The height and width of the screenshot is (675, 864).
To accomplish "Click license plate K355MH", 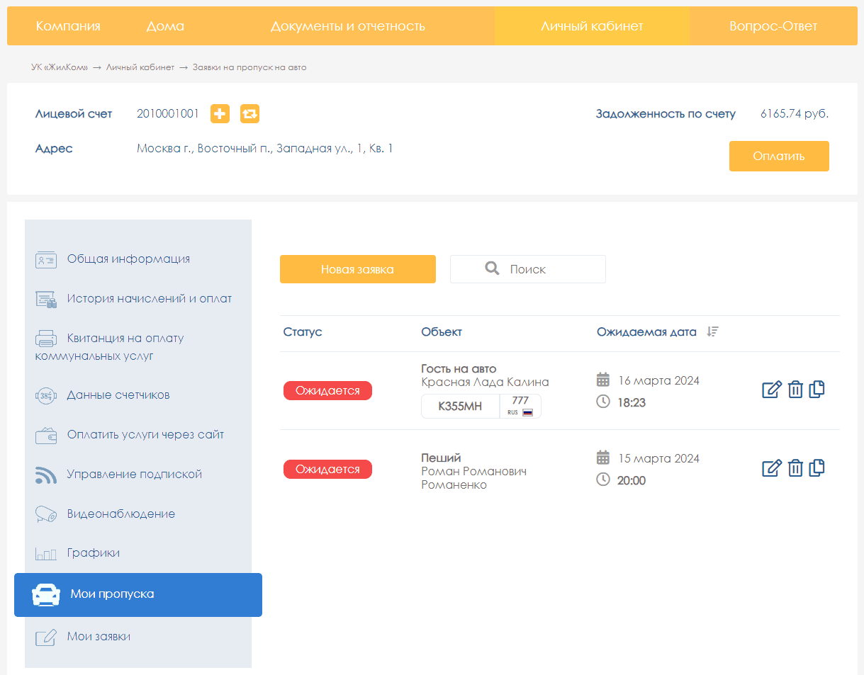I will pyautogui.click(x=481, y=407).
